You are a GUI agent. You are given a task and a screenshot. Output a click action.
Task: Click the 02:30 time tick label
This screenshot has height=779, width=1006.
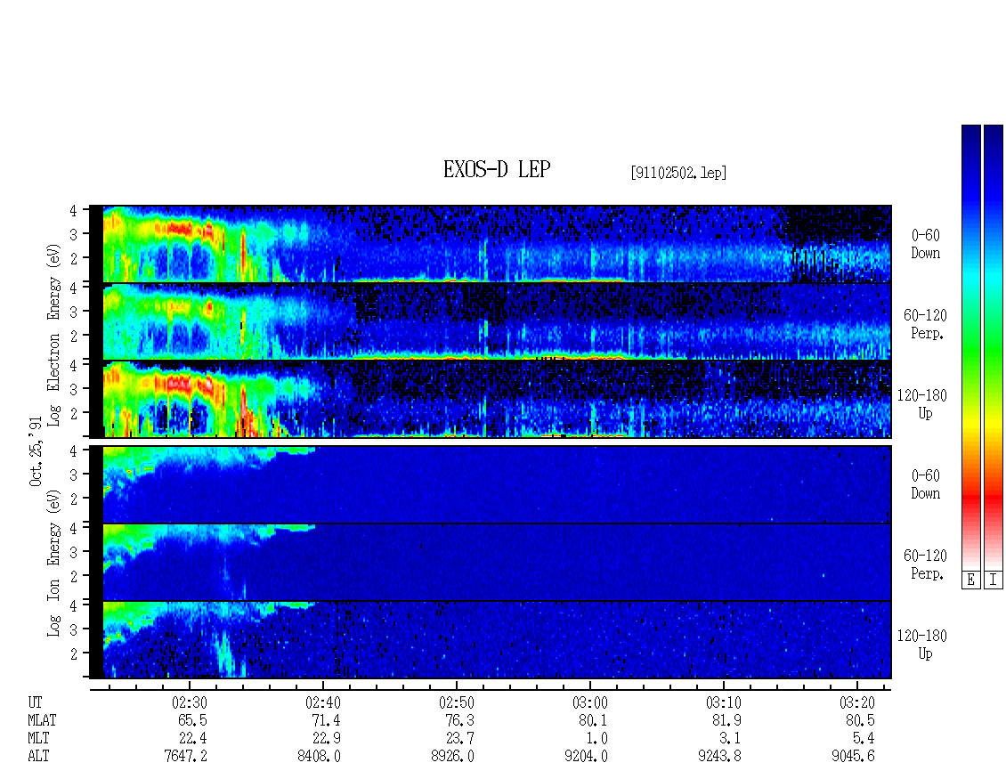coord(190,702)
